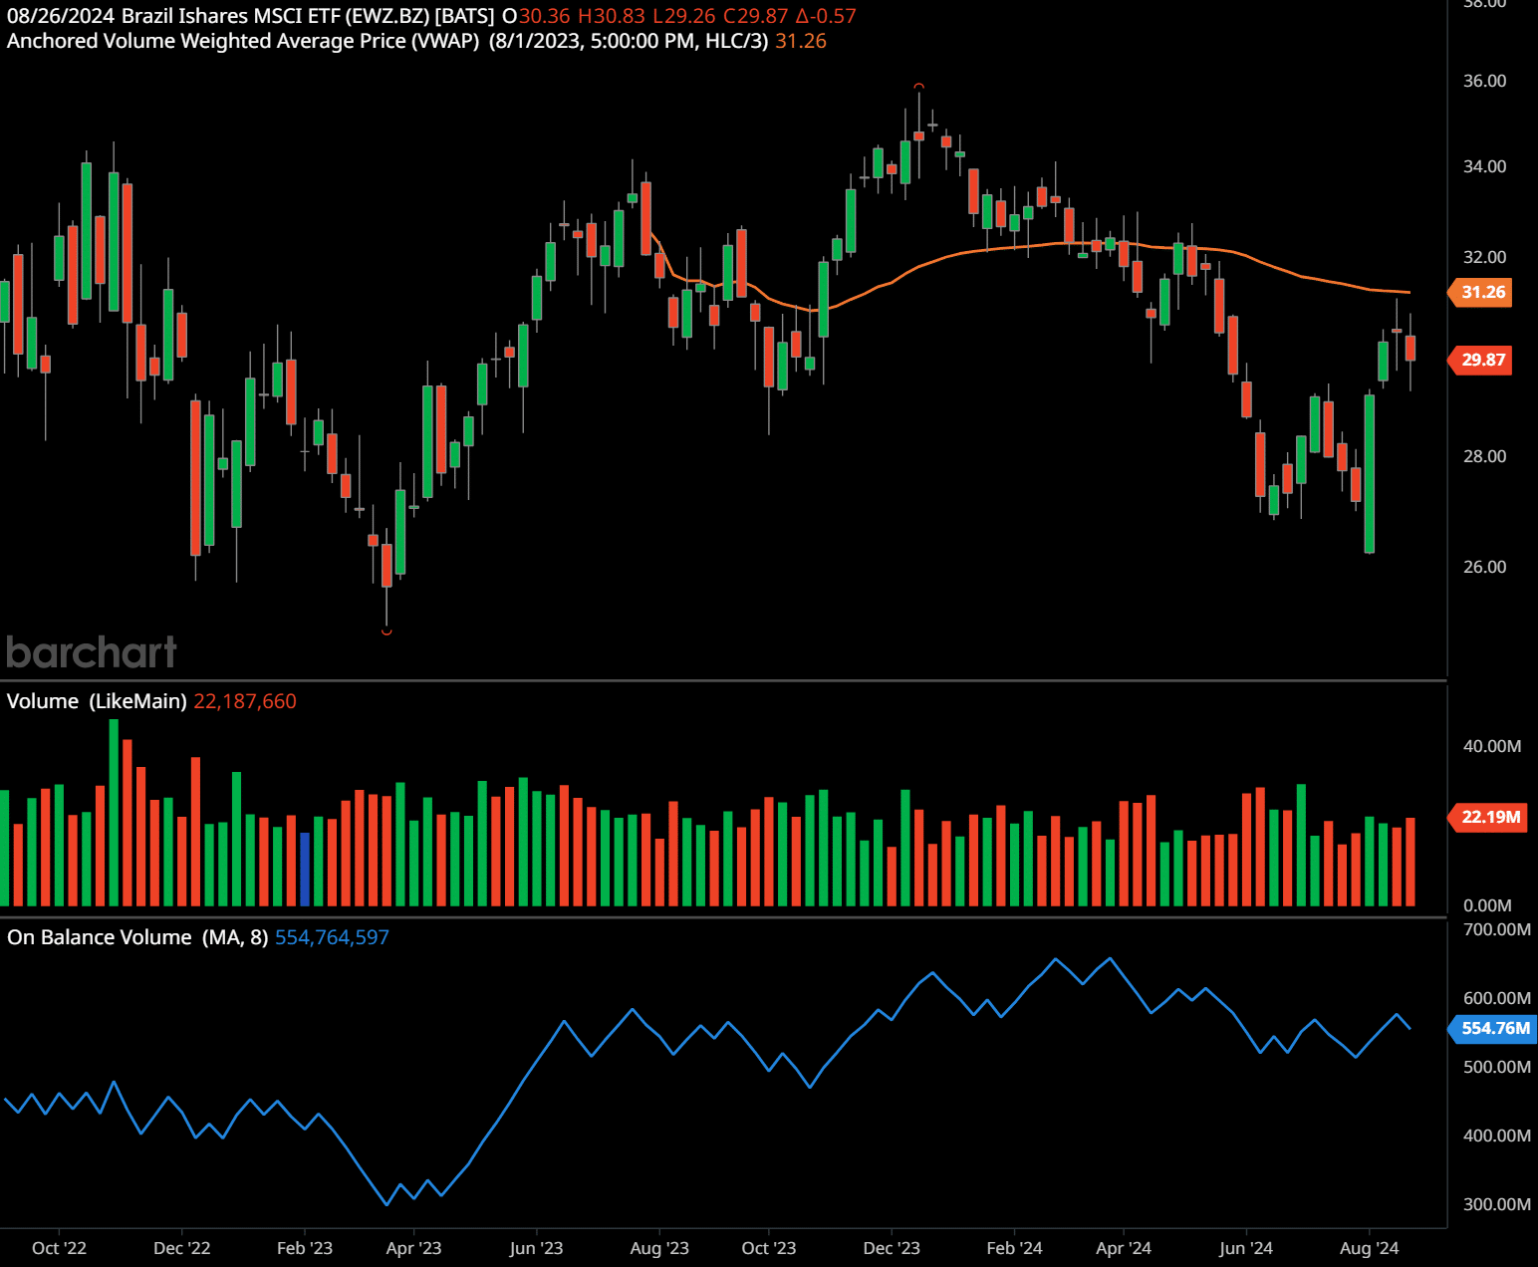
Task: Click the Jun '24 date label
Action: [1246, 1248]
